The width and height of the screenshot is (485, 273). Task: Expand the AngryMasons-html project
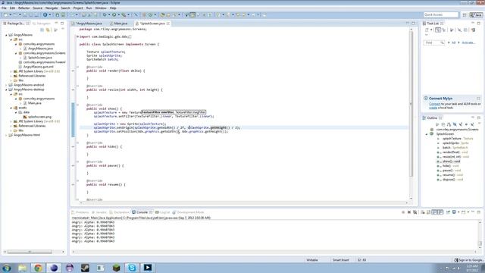click(x=6, y=135)
